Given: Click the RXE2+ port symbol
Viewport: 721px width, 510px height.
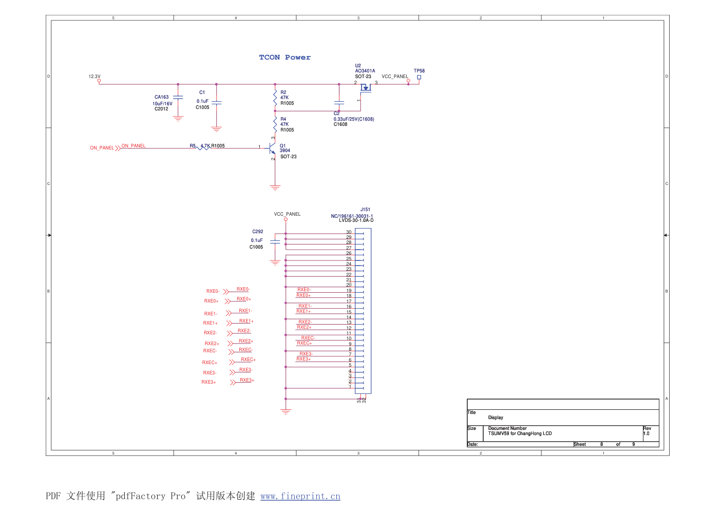Looking at the screenshot, I should [230, 344].
